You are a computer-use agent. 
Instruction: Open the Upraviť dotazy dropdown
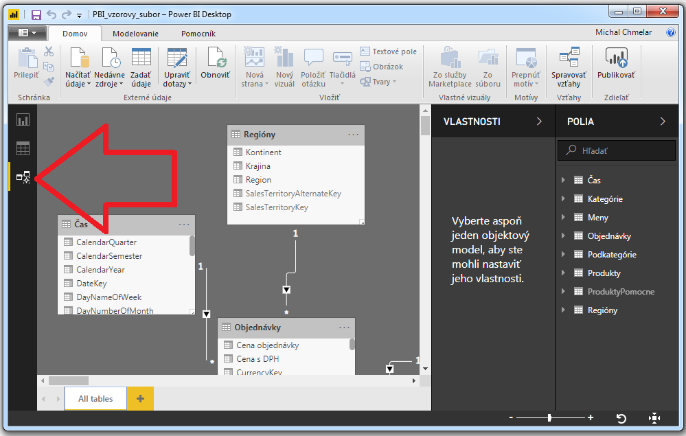click(177, 67)
